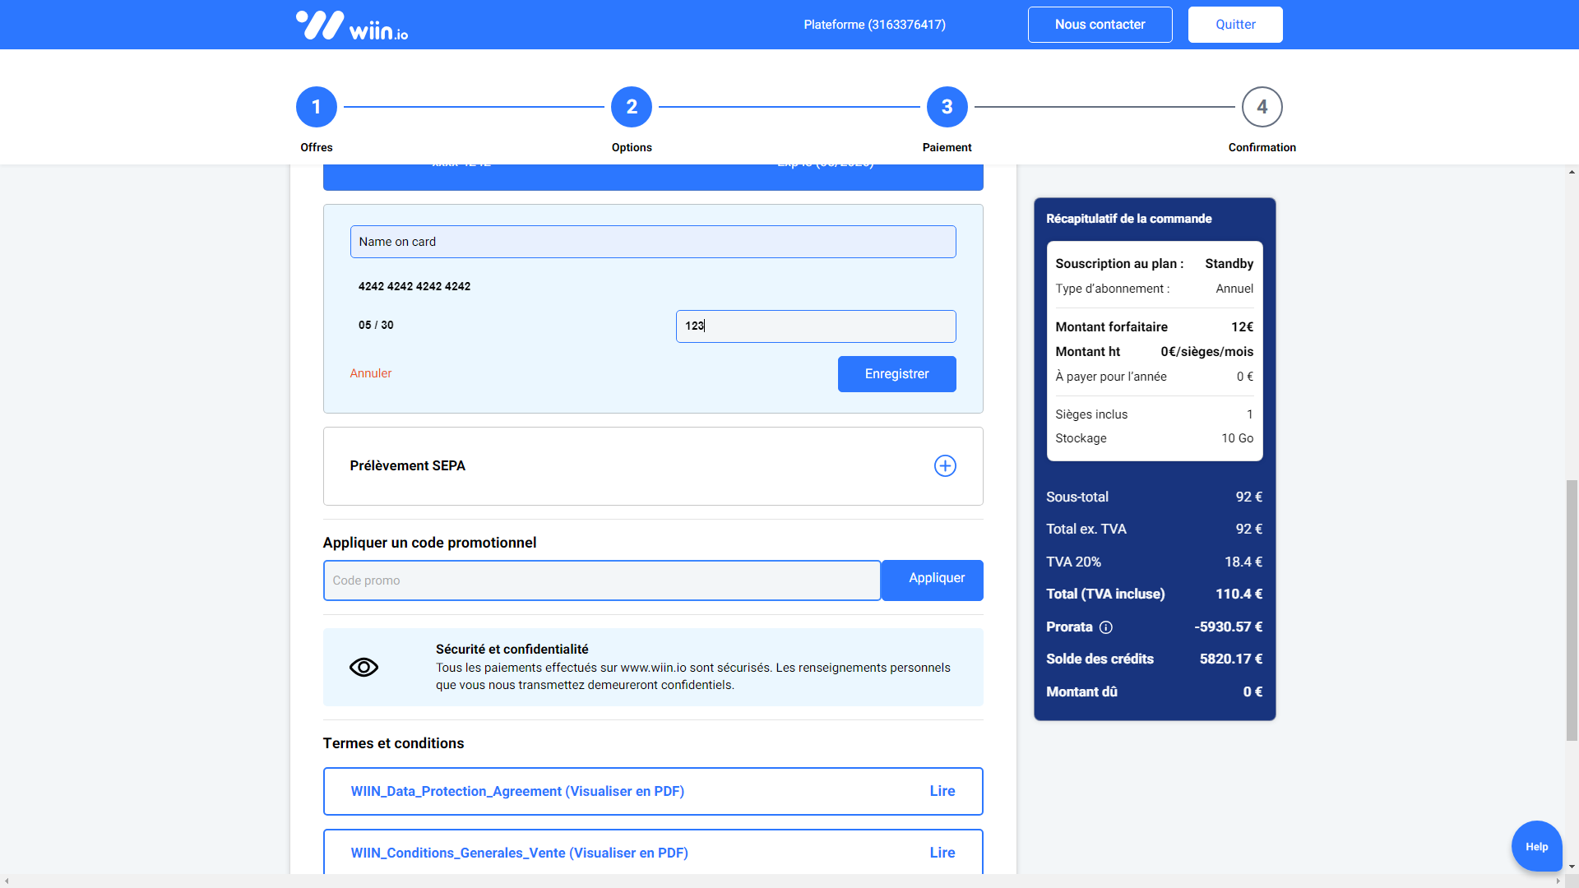Focus the Code promo input
The image size is (1579, 888).
click(602, 580)
